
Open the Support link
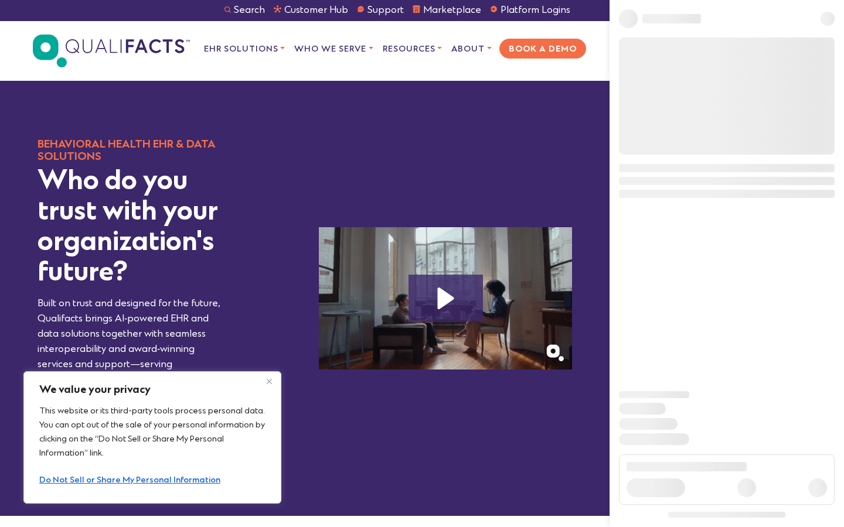coord(385,9)
